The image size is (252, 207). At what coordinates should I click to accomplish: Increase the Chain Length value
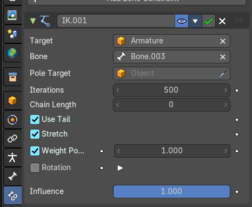(x=226, y=105)
